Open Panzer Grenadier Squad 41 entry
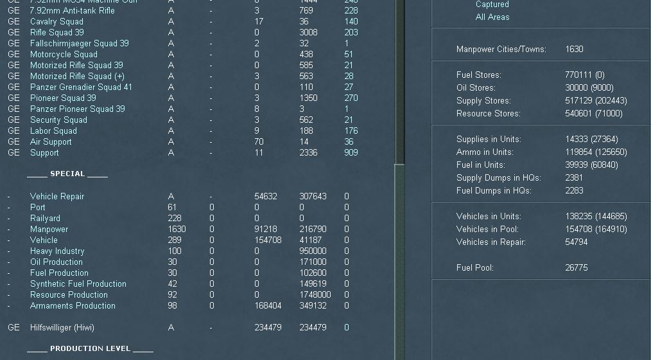The image size is (651, 360). [81, 87]
